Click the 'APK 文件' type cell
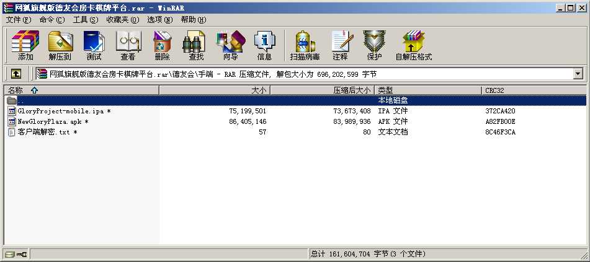The image size is (590, 262). (393, 122)
